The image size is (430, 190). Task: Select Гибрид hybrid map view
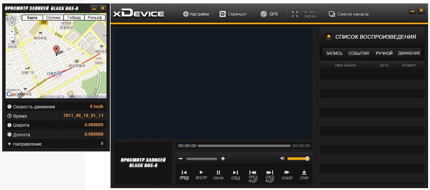[74, 18]
